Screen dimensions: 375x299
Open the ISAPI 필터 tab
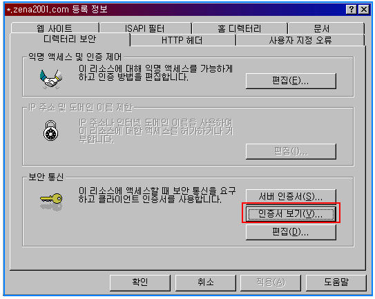click(146, 28)
